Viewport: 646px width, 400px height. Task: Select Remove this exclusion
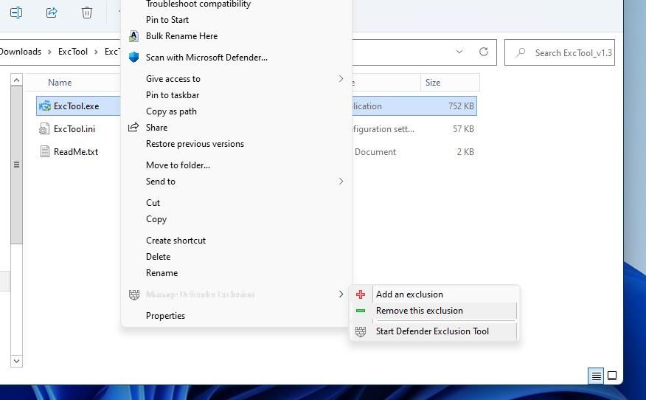(x=420, y=311)
